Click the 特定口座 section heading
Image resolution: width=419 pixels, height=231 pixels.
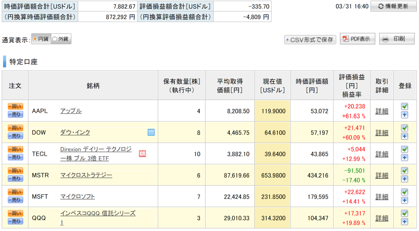23,62
